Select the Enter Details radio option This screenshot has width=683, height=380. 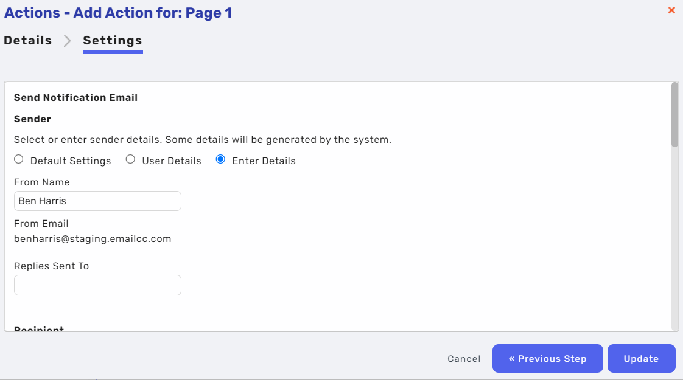220,159
